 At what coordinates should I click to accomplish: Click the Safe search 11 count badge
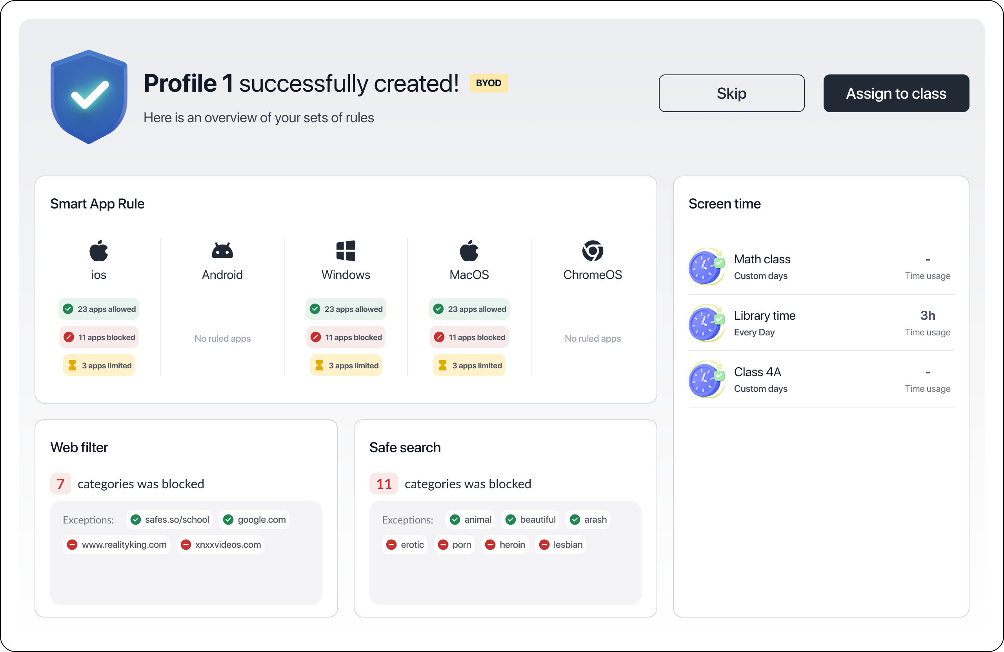(384, 484)
